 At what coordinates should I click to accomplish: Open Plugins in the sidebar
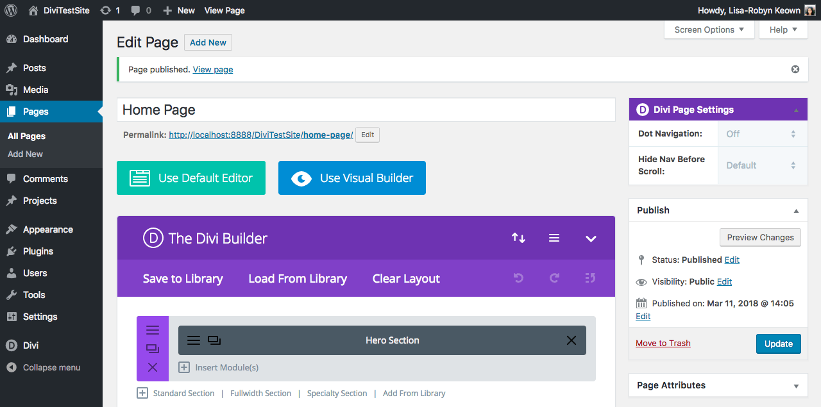(x=51, y=251)
